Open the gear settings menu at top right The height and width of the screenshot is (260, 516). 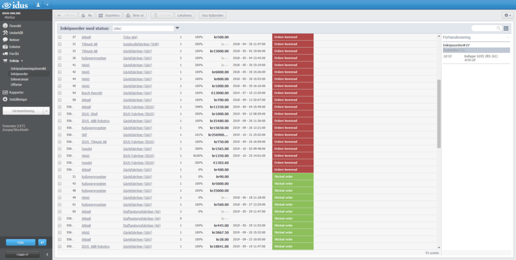pos(507,15)
